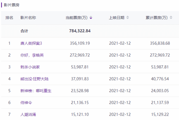Open the film 新神榜：哪吒重生
The image size is (179, 120).
click(x=36, y=91)
